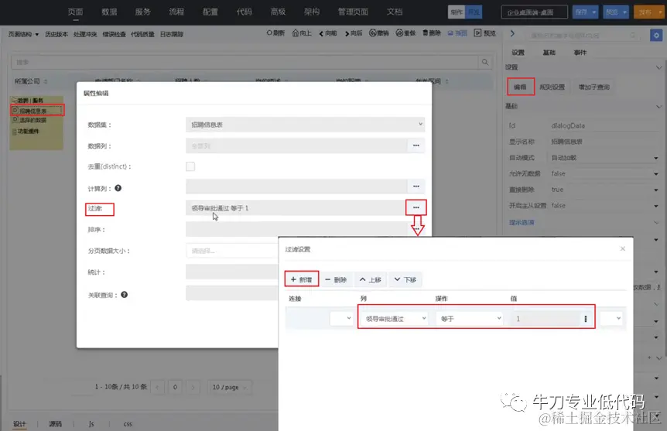Viewport: 667px width, 431px height.
Task: Open the 计算列 ellipsis button
Action: [x=416, y=186]
